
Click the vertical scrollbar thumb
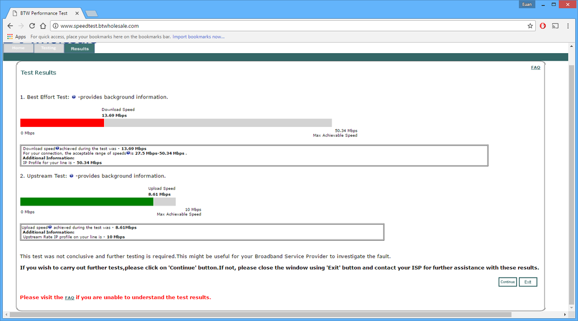572,184
